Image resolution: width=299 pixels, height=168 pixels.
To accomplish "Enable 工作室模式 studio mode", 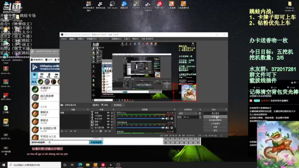I will point(215,124).
